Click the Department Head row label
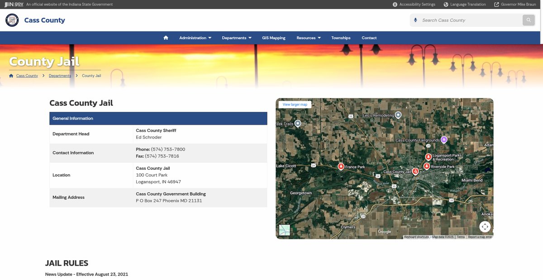This screenshot has width=543, height=280. click(x=71, y=134)
